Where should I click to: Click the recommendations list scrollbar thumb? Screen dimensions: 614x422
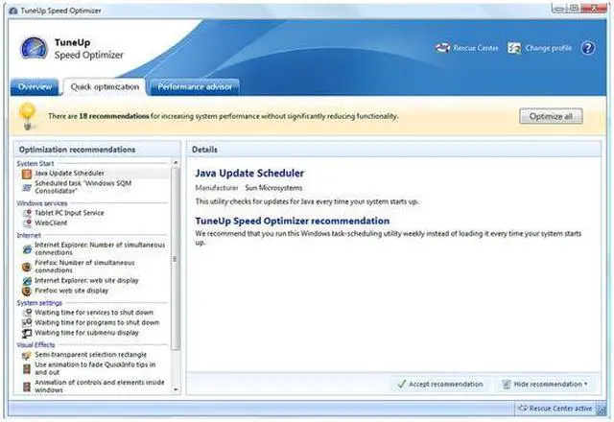point(176,258)
